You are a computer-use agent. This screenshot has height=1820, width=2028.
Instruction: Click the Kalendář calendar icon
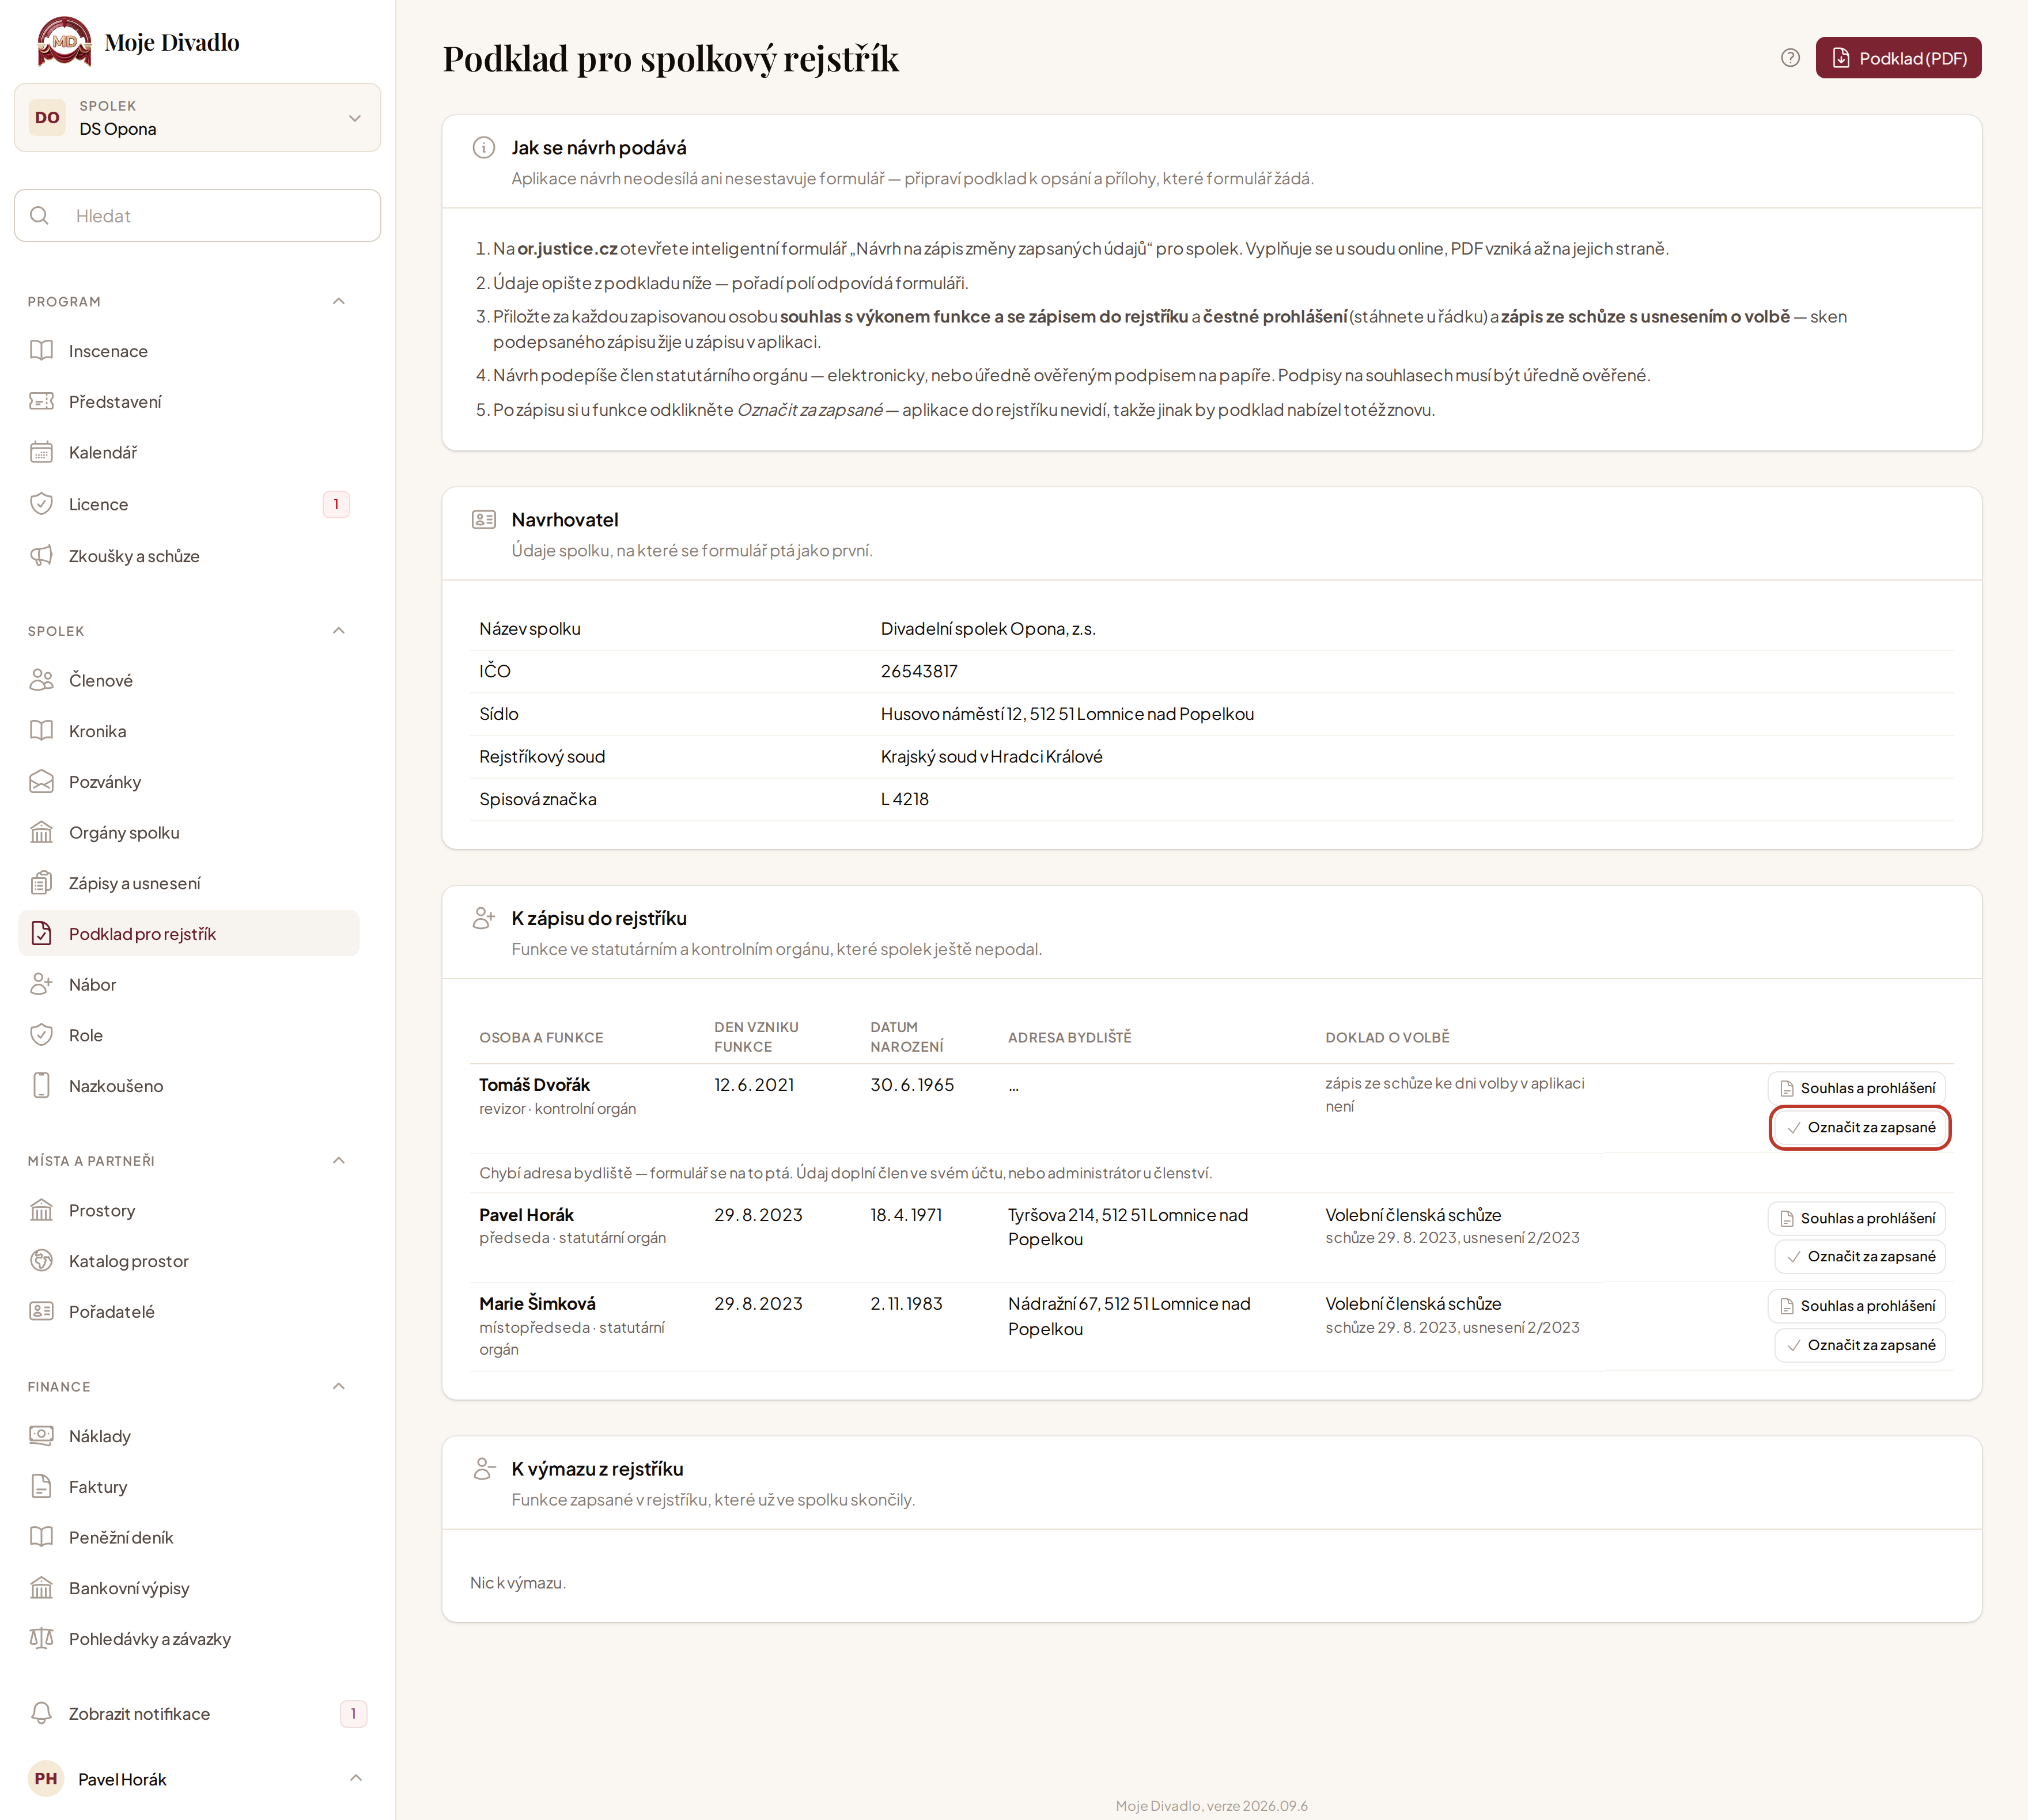41,452
